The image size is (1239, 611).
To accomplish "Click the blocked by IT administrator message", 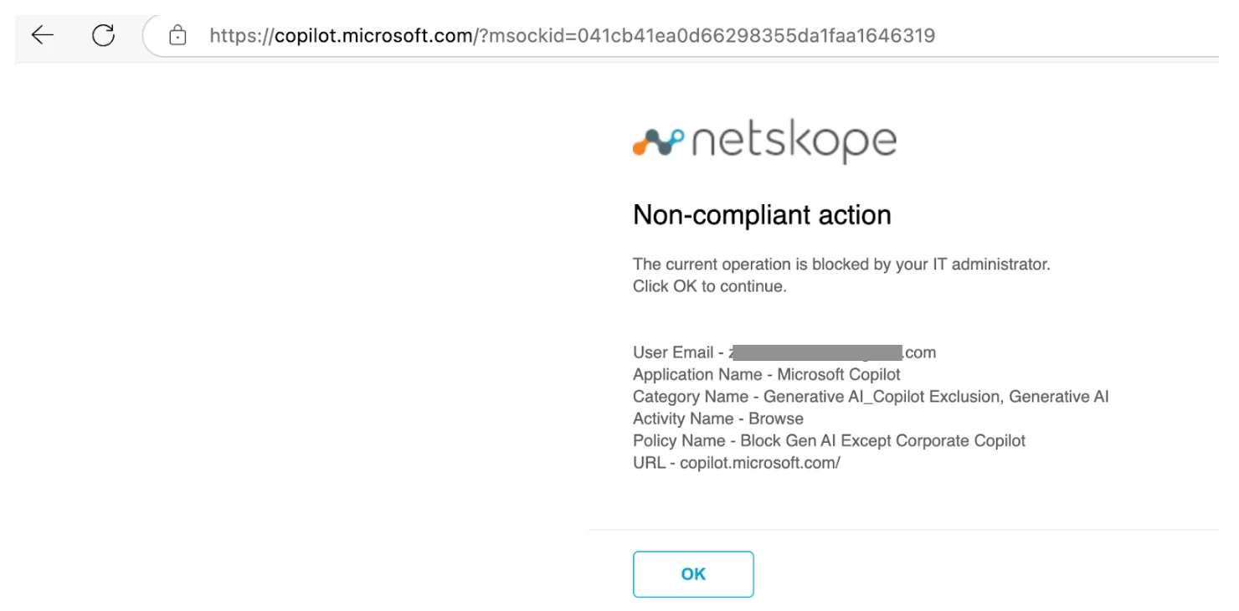I will [x=841, y=264].
